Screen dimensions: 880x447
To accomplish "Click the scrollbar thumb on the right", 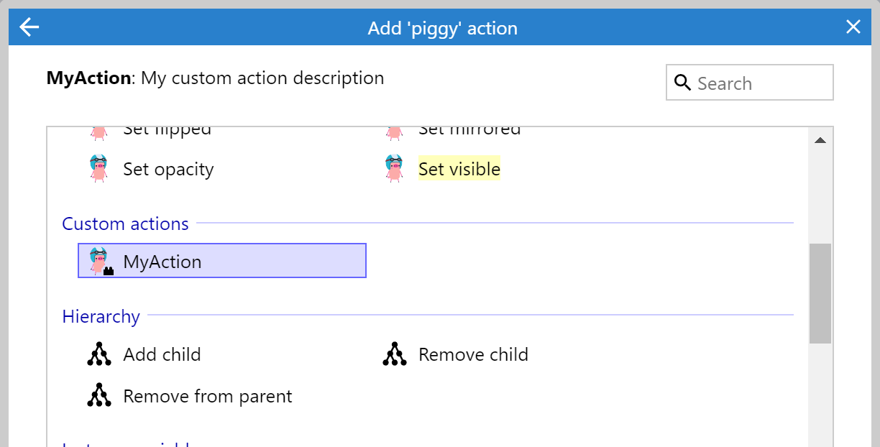I will pyautogui.click(x=820, y=291).
